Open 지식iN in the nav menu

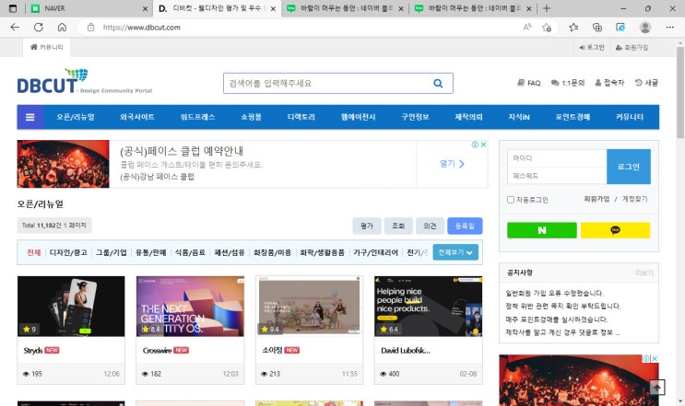[519, 117]
